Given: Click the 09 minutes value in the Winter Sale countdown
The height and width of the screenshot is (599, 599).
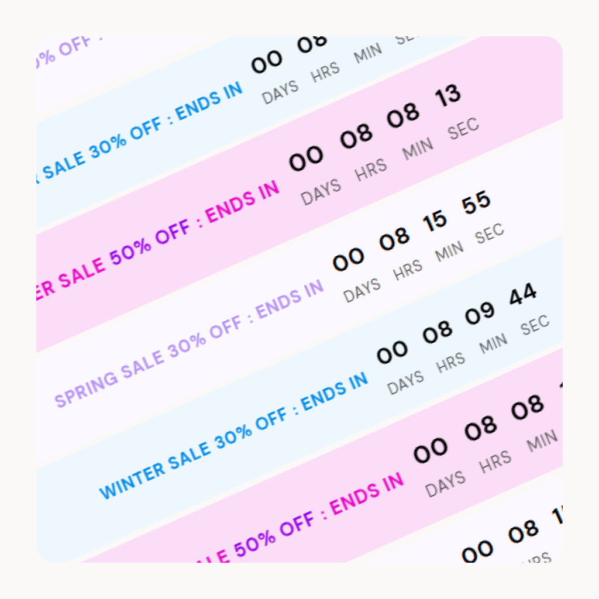Looking at the screenshot, I should 480,313.
